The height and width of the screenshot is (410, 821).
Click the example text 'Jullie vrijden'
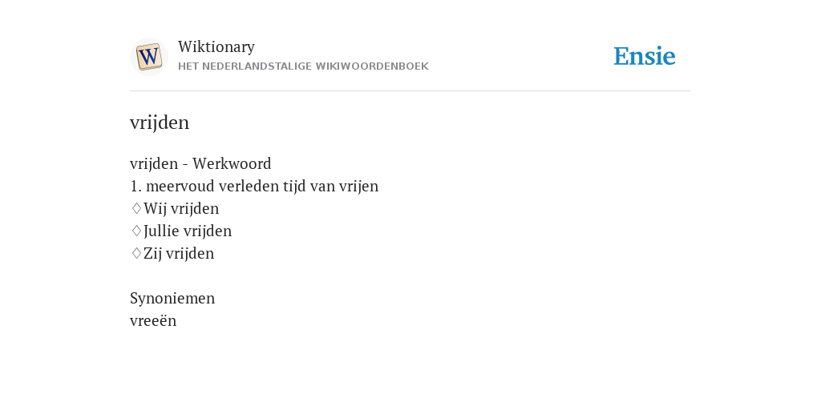[x=188, y=231]
